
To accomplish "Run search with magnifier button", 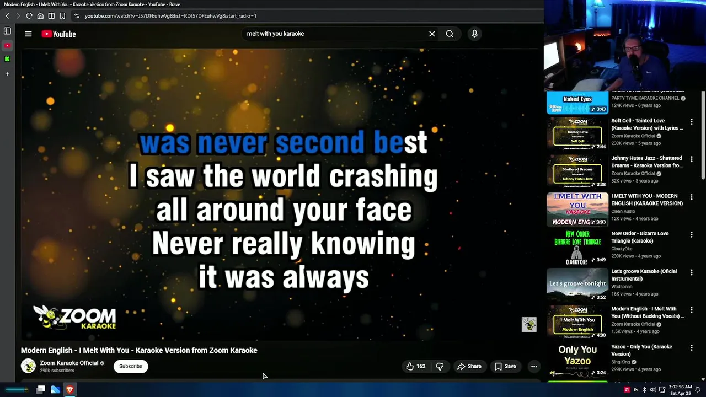I will (x=450, y=34).
